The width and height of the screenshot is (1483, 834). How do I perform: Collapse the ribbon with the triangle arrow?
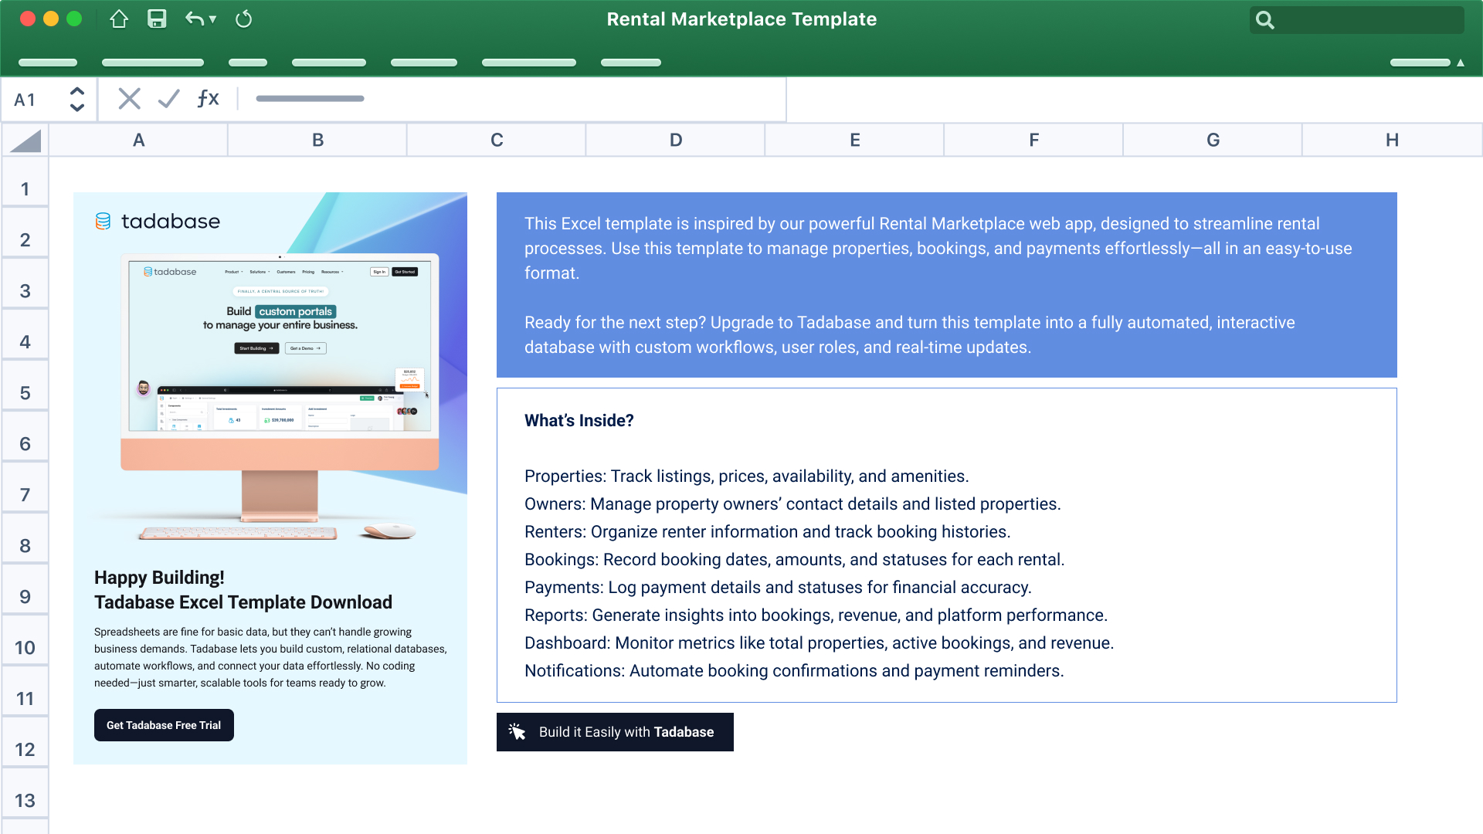[x=1461, y=63]
